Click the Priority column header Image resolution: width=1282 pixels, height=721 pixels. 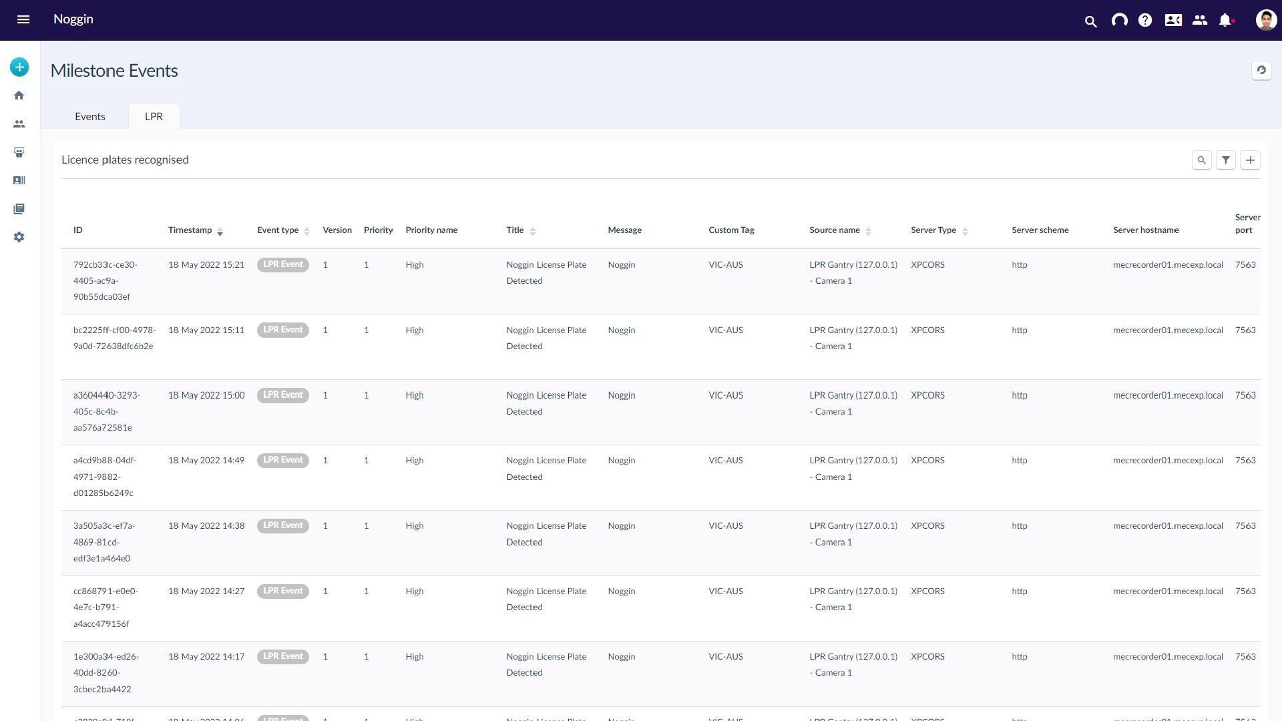click(x=378, y=230)
